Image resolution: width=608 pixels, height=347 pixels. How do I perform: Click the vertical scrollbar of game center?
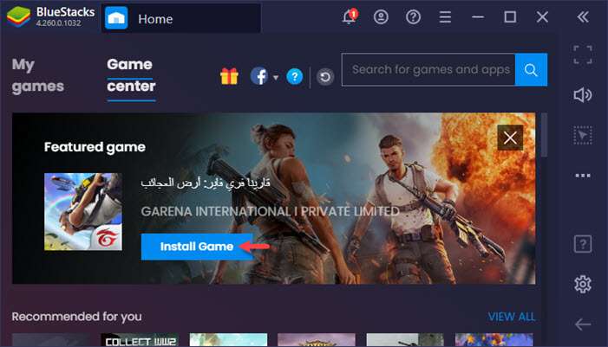(x=544, y=135)
